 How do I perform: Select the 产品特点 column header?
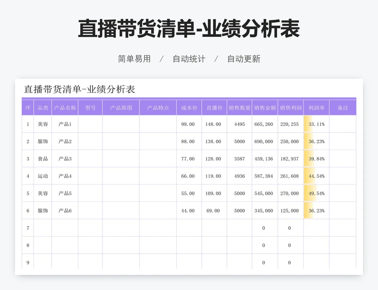(x=158, y=108)
